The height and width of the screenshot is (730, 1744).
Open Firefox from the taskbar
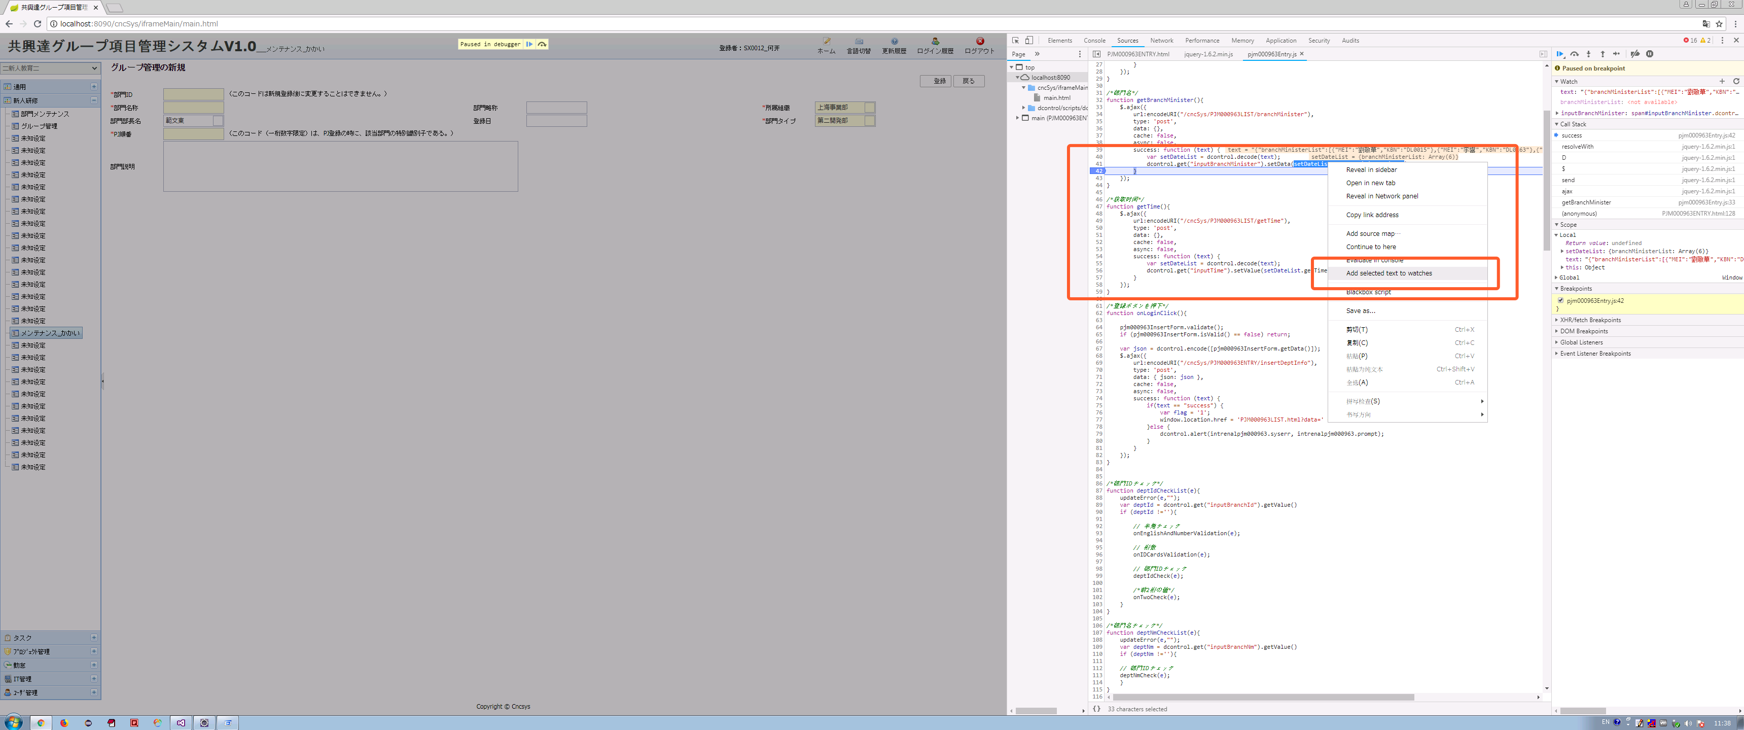[64, 722]
